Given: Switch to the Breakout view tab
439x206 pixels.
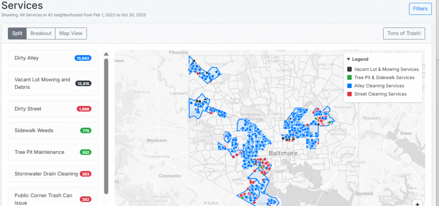Looking at the screenshot, I should [41, 33].
